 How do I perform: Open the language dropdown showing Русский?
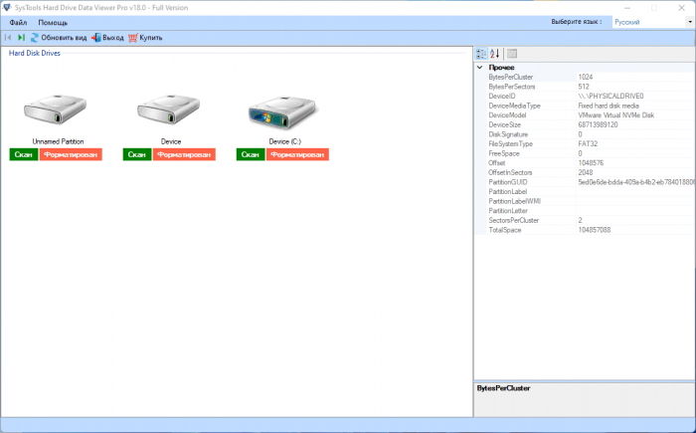point(653,22)
